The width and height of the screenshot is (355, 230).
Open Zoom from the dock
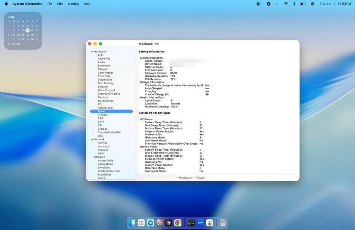200,223
